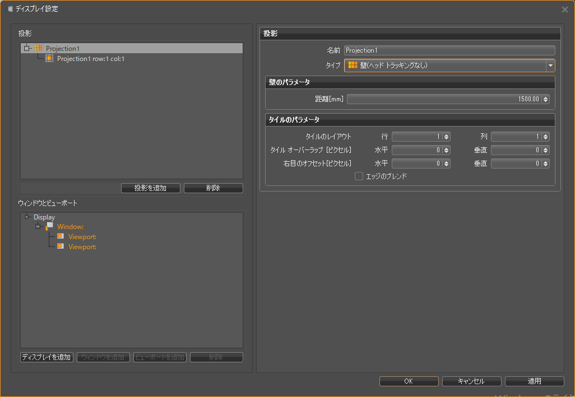Close the display settings dialog
The height and width of the screenshot is (397, 575).
565,10
